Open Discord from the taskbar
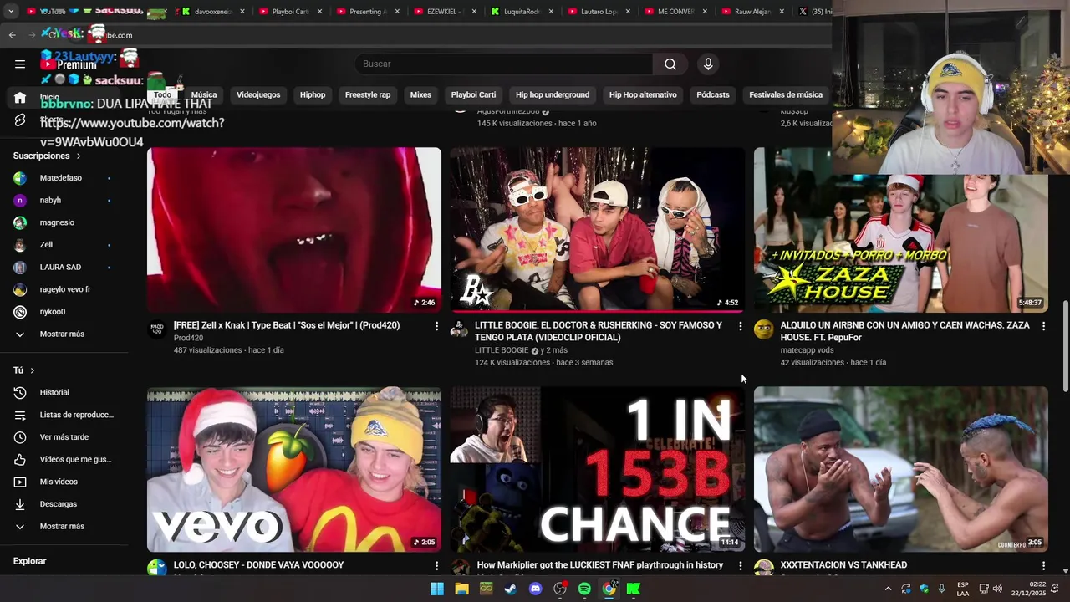1070x602 pixels. coord(536,589)
